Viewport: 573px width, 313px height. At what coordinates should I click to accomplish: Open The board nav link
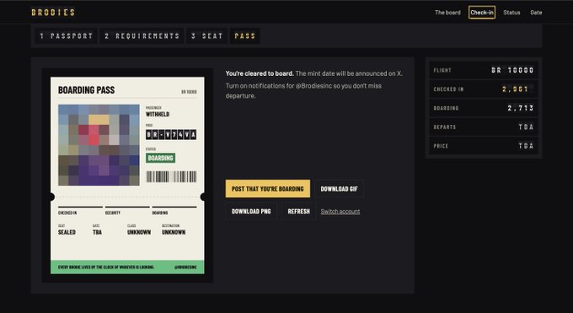pos(447,13)
